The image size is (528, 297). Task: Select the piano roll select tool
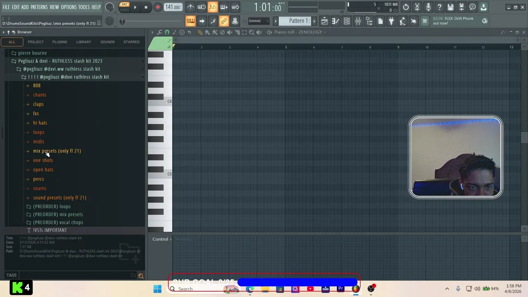244,32
